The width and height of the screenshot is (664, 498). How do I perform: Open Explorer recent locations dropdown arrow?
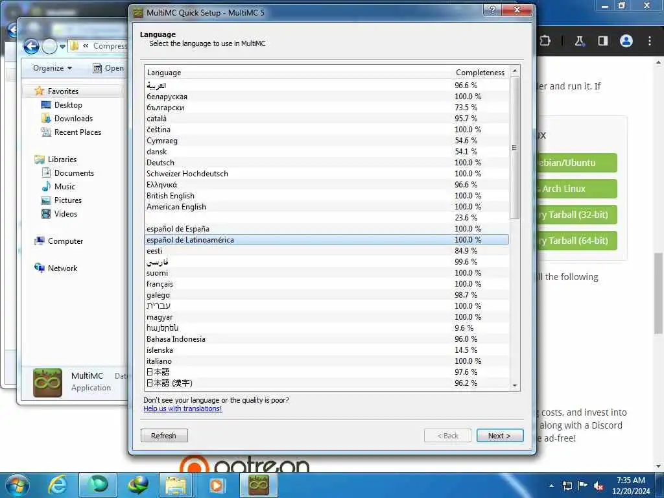click(x=62, y=46)
